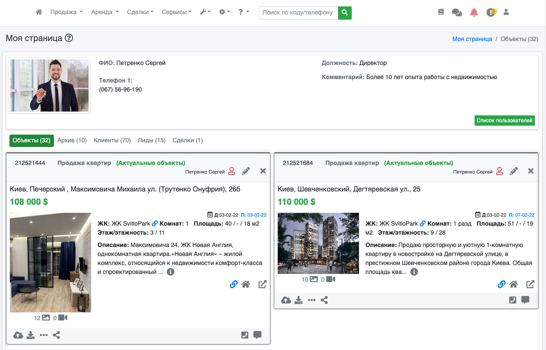This screenshot has height=350, width=546.
Task: Switch to the Клиенты (70) tab
Action: pyautogui.click(x=112, y=140)
